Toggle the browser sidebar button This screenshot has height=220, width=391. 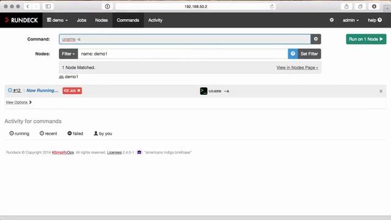(x=48, y=7)
